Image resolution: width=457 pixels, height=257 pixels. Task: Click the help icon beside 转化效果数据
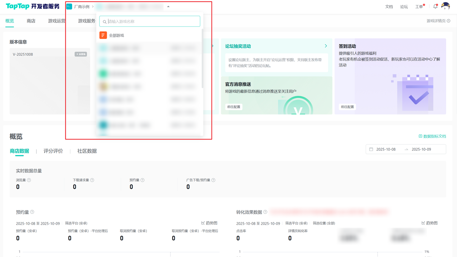point(265,212)
